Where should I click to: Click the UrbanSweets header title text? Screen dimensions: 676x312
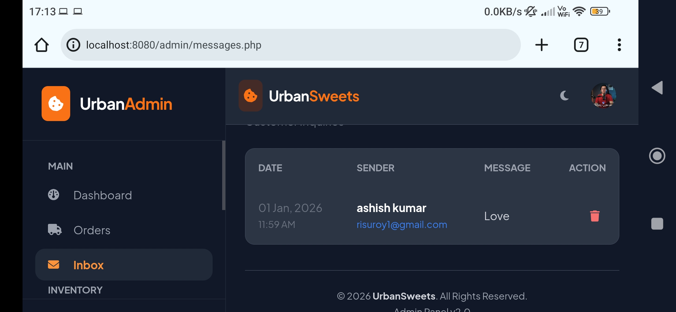[x=314, y=96]
